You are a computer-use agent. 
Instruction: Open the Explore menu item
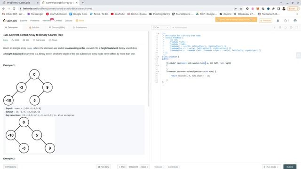point(24,21)
